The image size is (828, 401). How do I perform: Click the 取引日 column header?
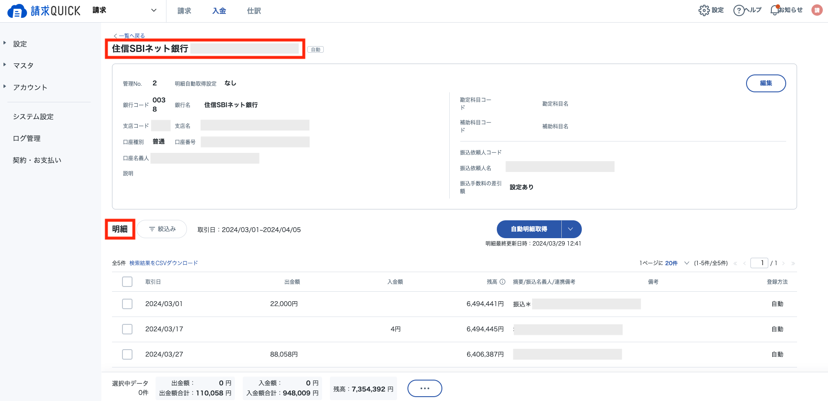tap(153, 282)
